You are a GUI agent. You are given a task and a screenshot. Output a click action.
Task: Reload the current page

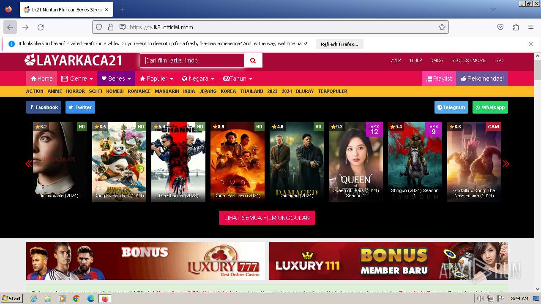pyautogui.click(x=41, y=27)
